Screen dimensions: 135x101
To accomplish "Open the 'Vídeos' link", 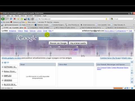I will tap(20, 31).
